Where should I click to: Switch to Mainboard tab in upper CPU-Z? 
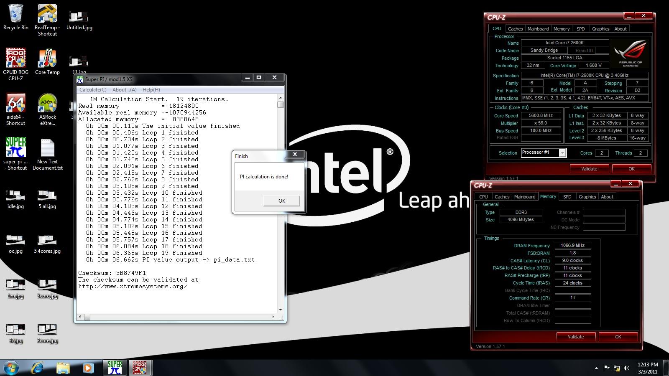[538, 29]
